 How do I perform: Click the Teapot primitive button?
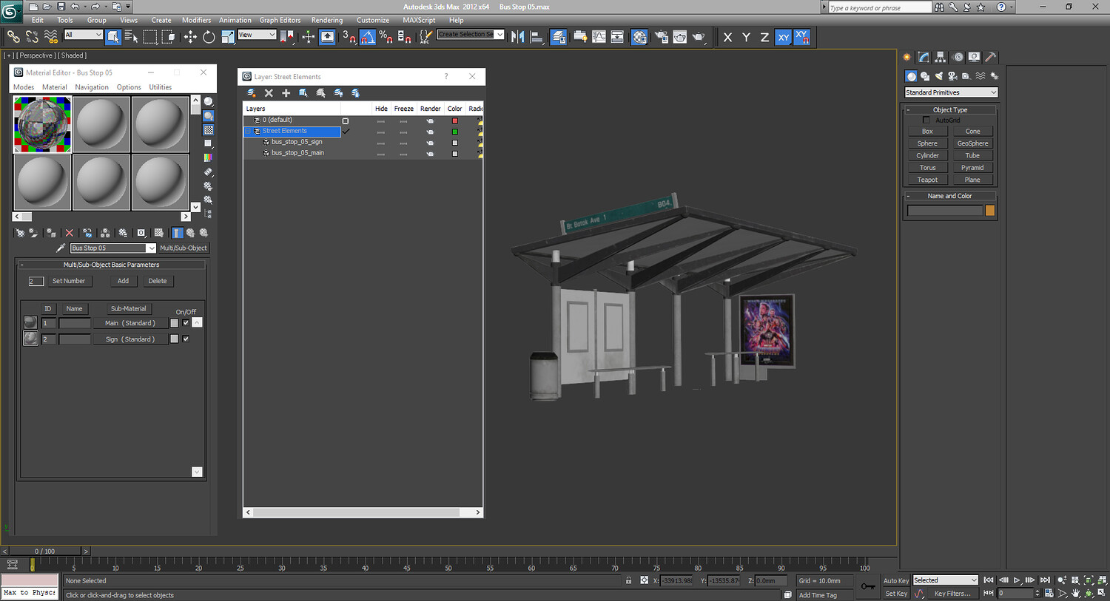tap(927, 180)
